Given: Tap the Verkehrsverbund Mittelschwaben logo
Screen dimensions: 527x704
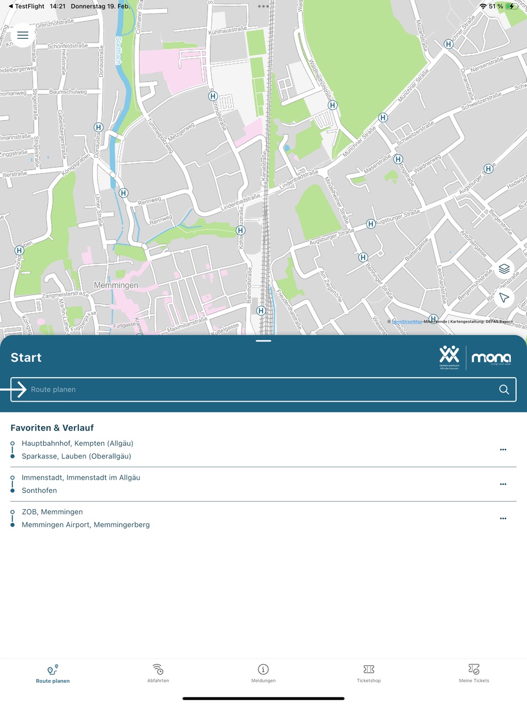Looking at the screenshot, I should point(450,358).
